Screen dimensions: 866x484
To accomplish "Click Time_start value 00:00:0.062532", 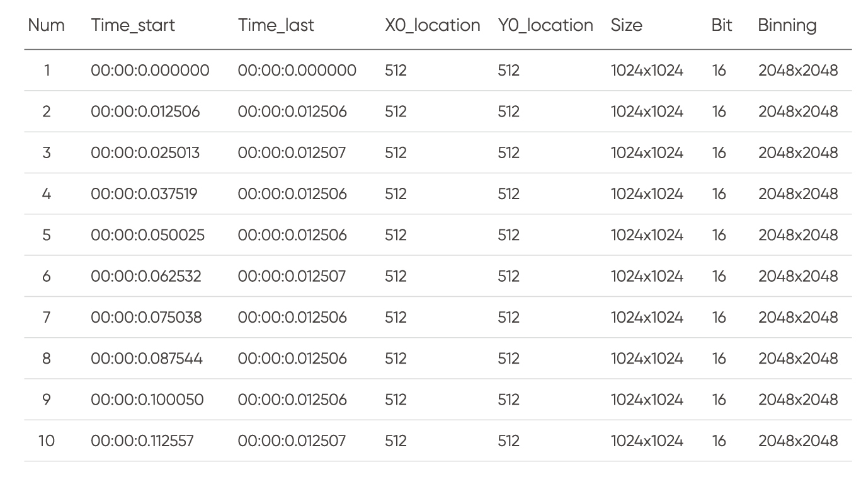I will pos(145,276).
